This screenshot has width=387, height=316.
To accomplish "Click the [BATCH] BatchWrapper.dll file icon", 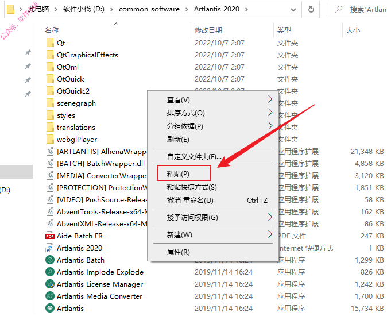I will [50, 163].
